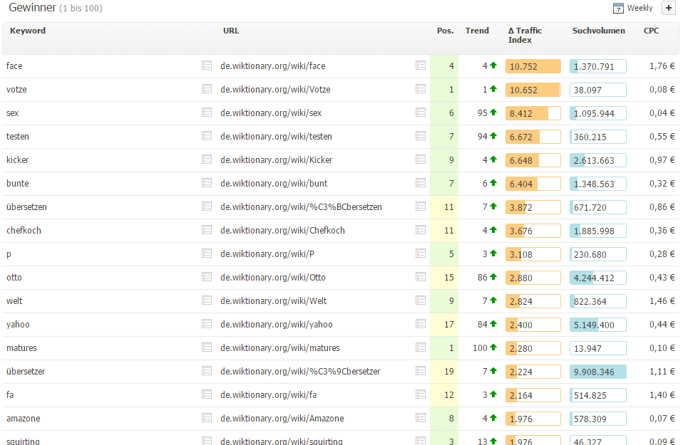Sort by the Pos. column header
Viewport: 683px width, 445px height.
(x=445, y=31)
